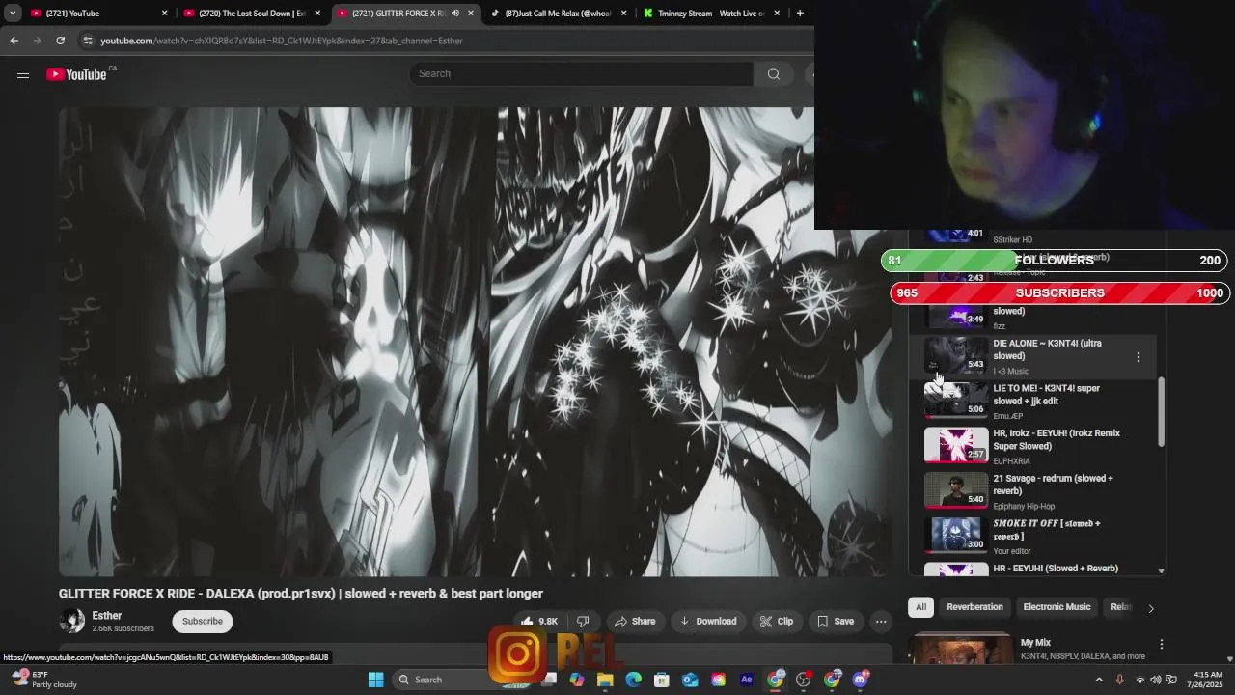Open the My Mix three-dot menu
1235x695 pixels.
point(1162,644)
